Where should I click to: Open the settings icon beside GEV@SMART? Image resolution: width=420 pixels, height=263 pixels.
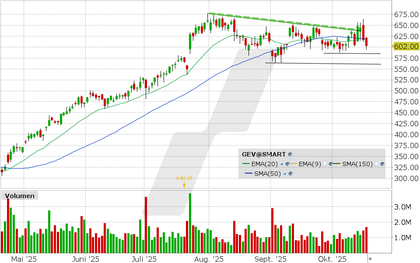[290, 155]
